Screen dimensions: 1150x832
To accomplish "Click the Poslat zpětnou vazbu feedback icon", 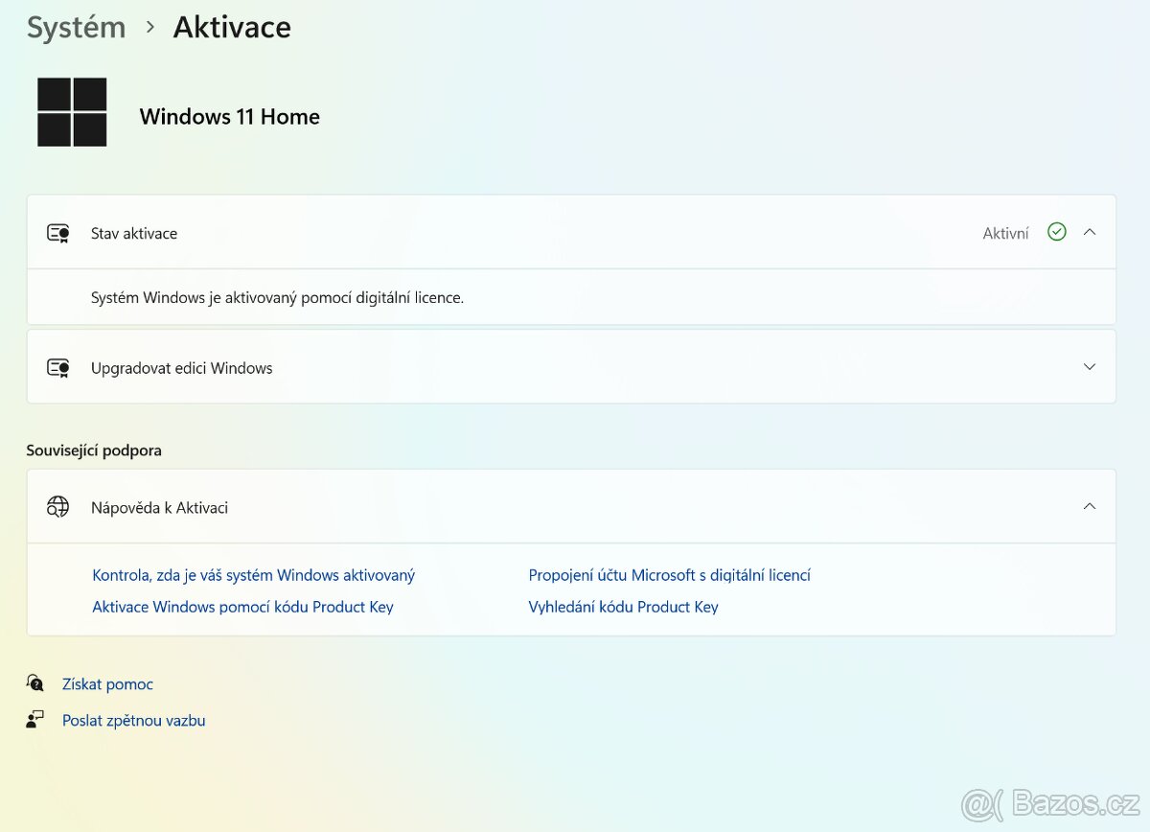I will coord(35,720).
